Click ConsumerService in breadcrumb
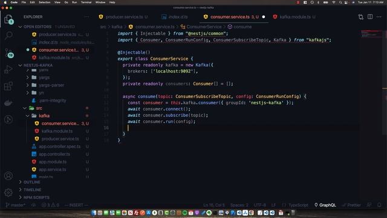This screenshot has height=218, width=387. (x=204, y=27)
